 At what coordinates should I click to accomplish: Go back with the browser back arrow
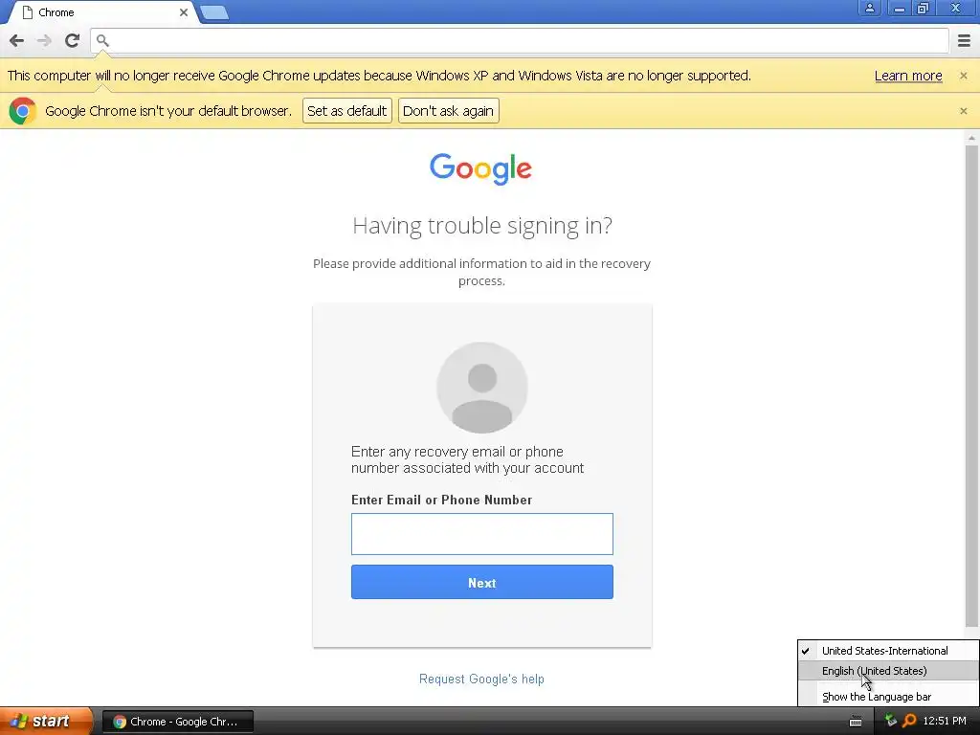coord(17,40)
